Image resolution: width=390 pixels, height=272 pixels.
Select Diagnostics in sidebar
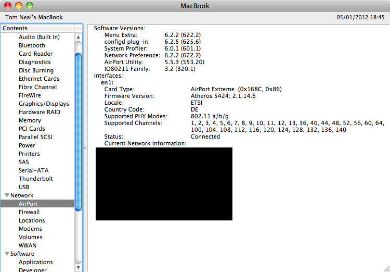pos(34,62)
